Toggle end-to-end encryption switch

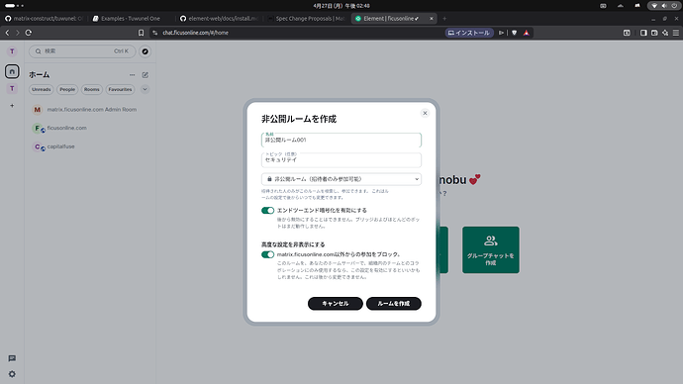[x=267, y=211]
